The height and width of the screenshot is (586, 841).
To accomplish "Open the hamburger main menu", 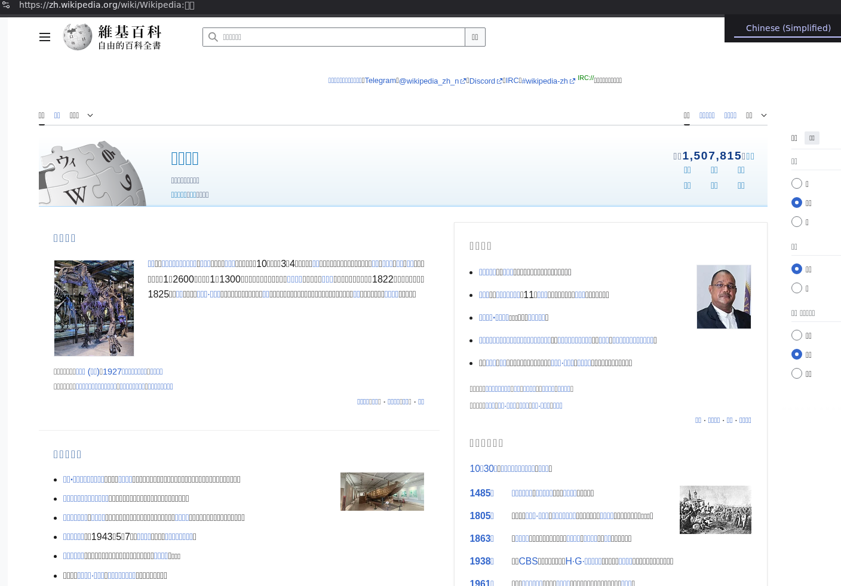I will tap(45, 37).
